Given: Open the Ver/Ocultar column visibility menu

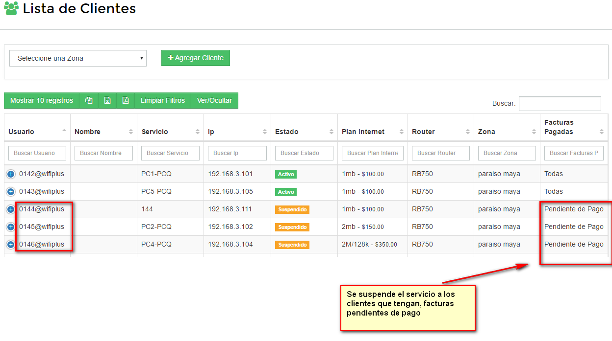Looking at the screenshot, I should click(214, 101).
